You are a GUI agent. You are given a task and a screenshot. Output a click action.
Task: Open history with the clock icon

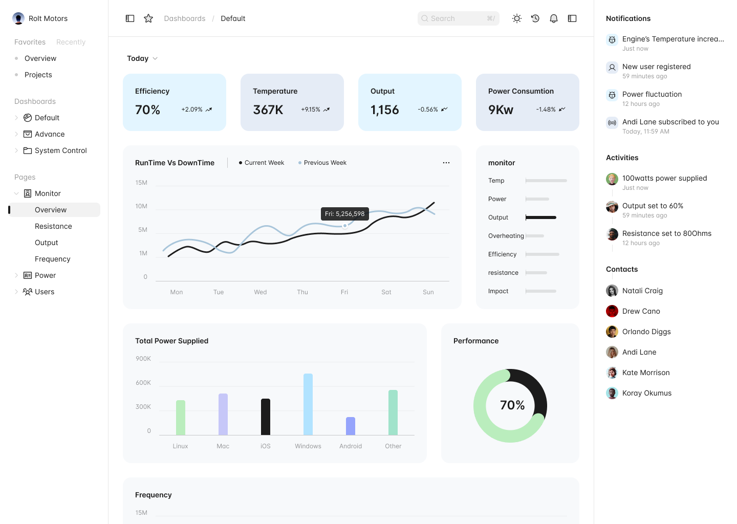[x=535, y=18]
